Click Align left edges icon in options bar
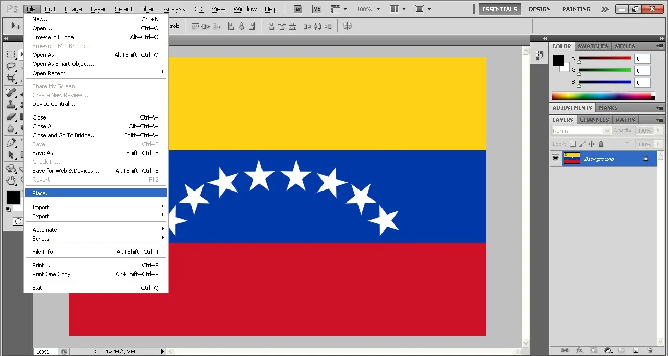Viewport: 668px width, 356px height. (x=232, y=26)
